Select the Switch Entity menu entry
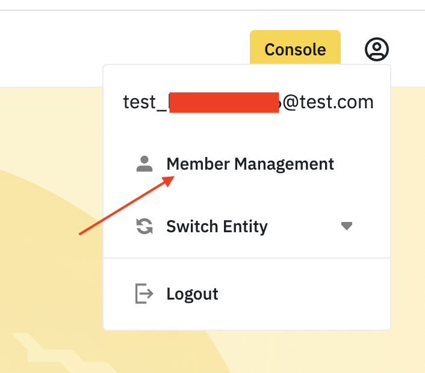 (x=217, y=227)
